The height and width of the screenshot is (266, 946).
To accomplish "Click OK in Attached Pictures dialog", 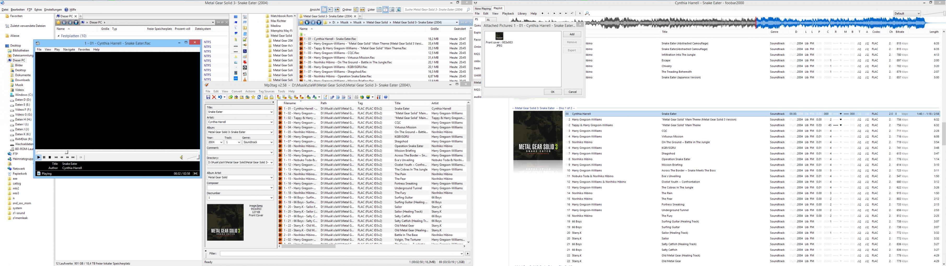I will 553,92.
